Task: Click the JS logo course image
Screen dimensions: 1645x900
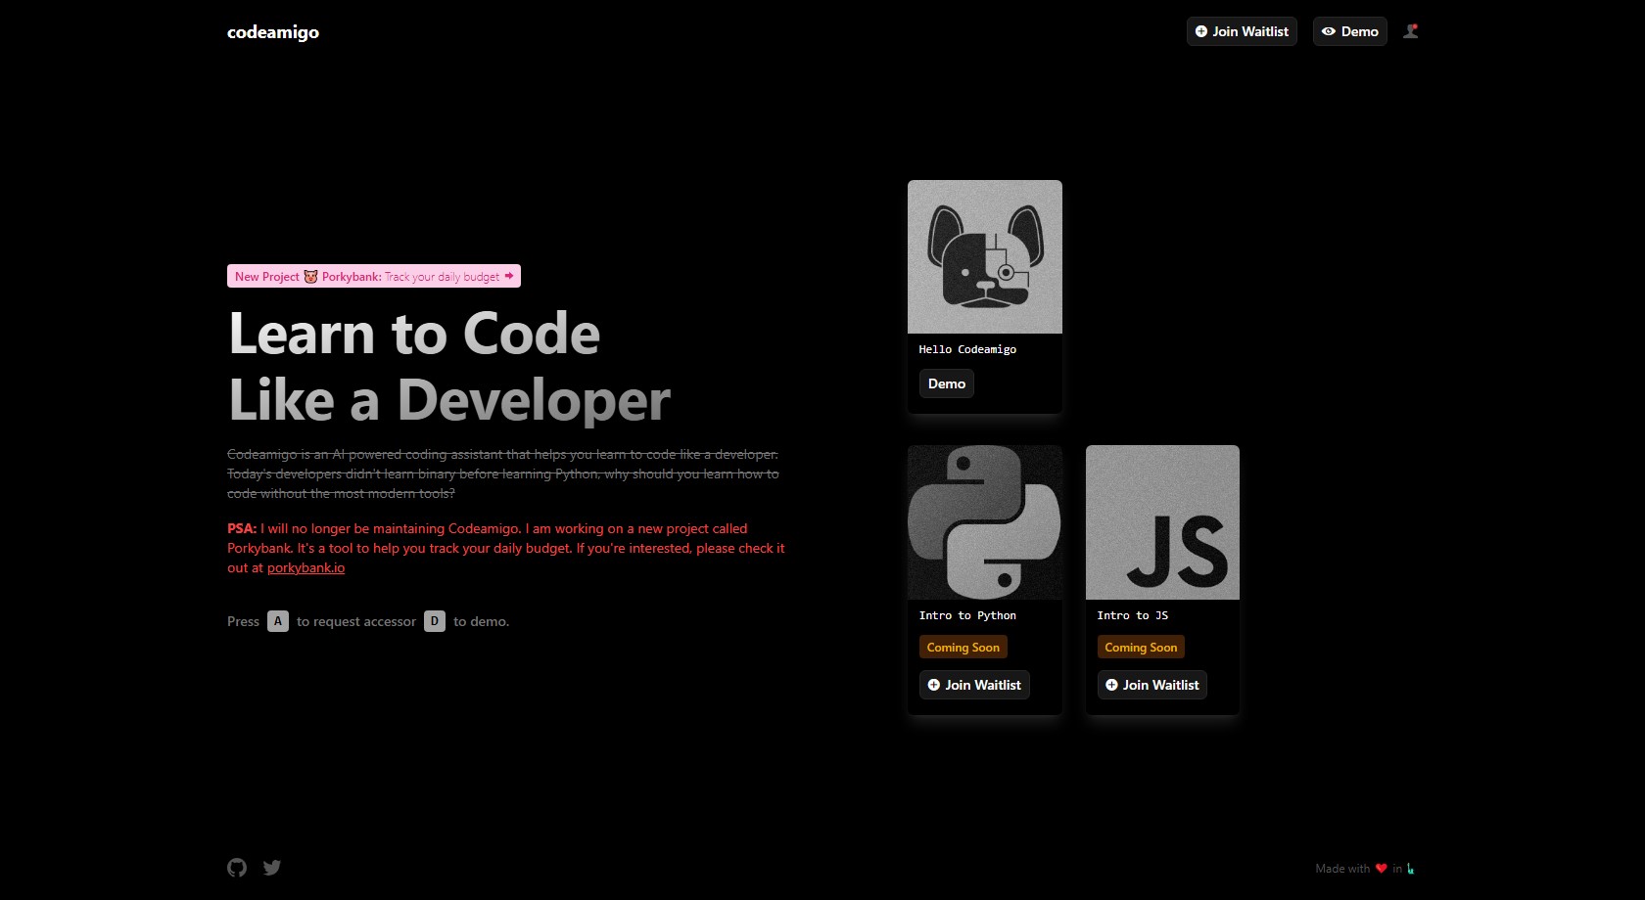Action: click(1162, 522)
